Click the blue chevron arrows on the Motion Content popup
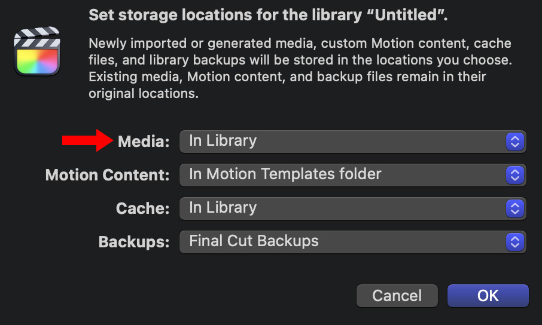The height and width of the screenshot is (325, 542). (x=514, y=175)
